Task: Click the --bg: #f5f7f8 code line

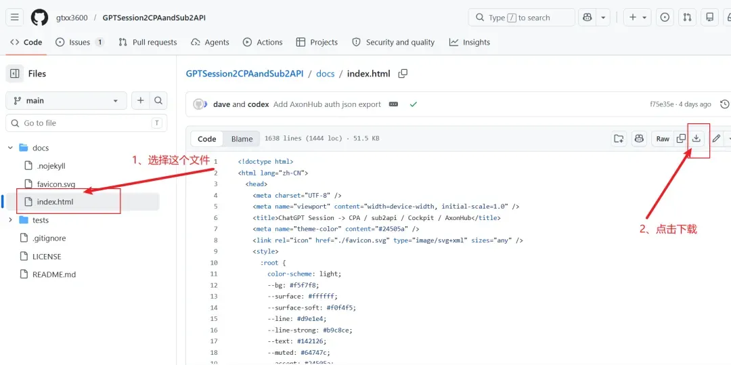Action: coord(293,285)
